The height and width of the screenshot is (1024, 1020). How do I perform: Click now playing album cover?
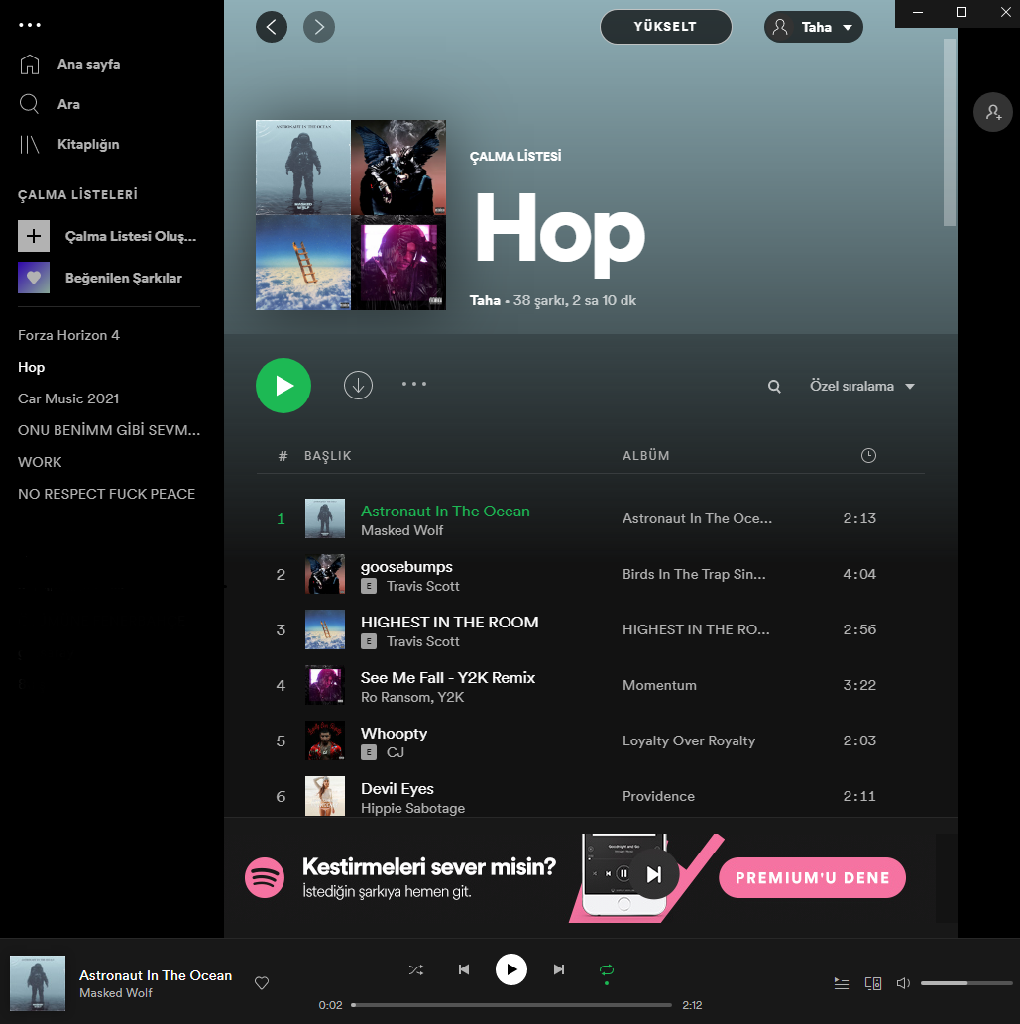coord(38,983)
